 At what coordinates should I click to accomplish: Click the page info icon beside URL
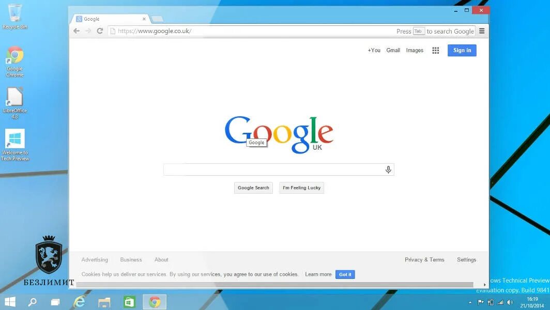click(x=113, y=31)
